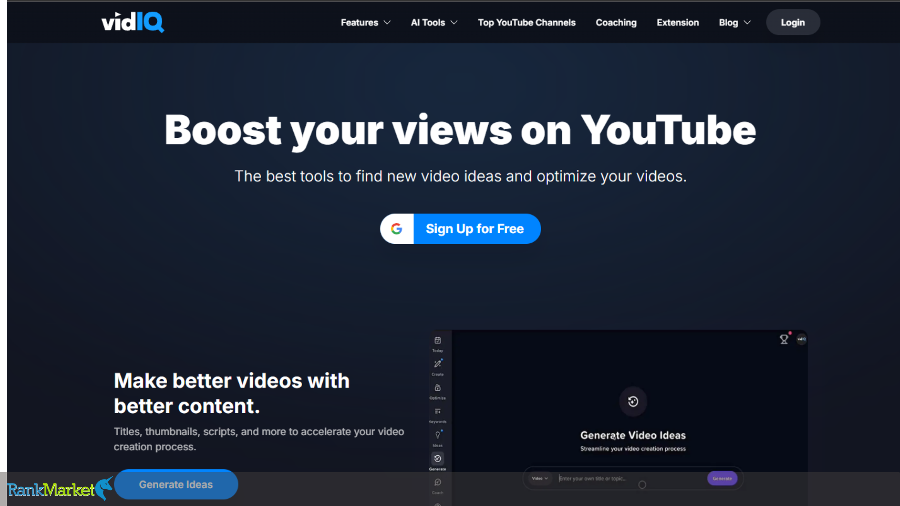Select the Keywords sidebar icon
Screen dimensions: 900x506
tap(438, 412)
